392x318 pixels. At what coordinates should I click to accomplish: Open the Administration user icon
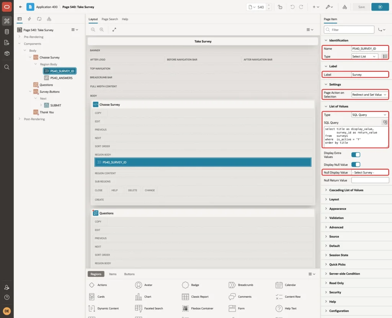point(7,287)
